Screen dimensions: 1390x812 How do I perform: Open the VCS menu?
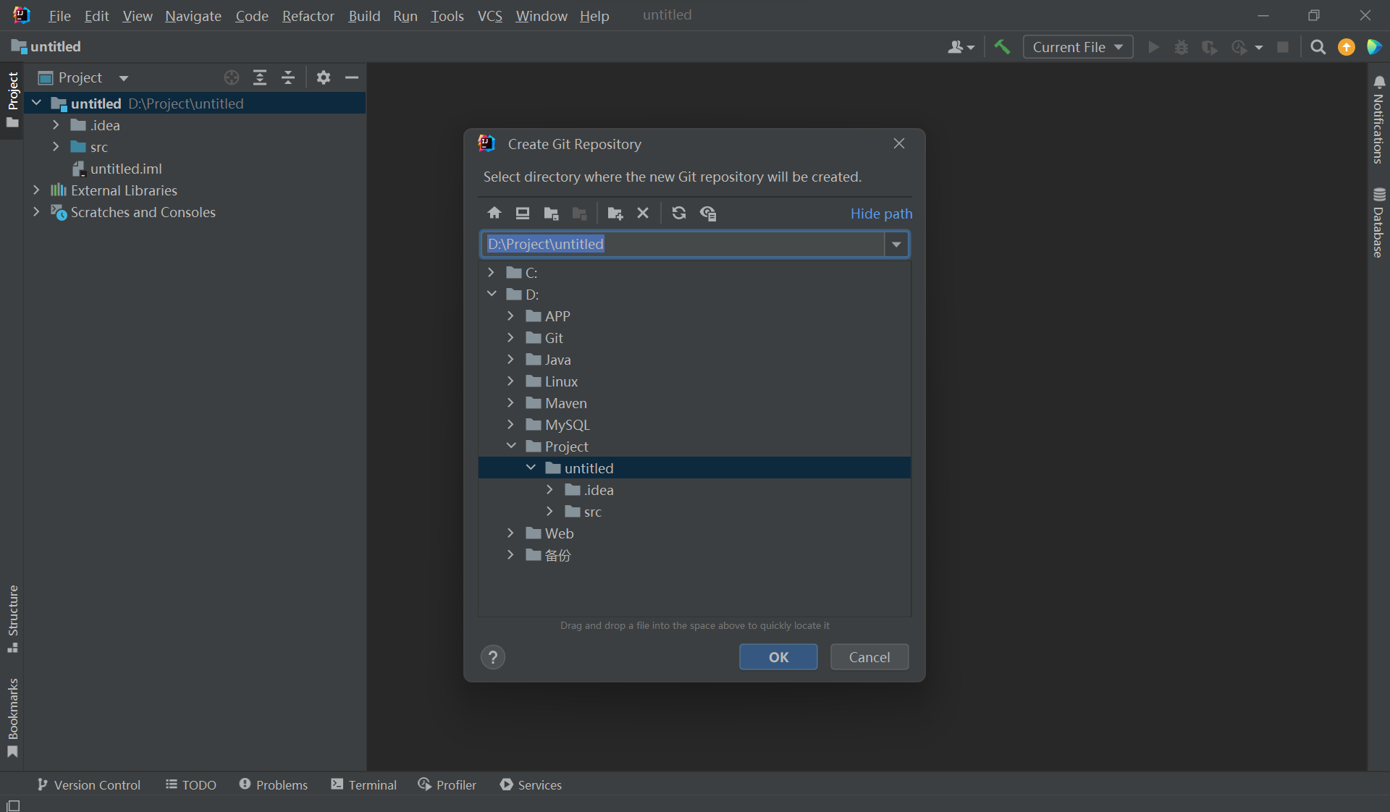coord(489,16)
